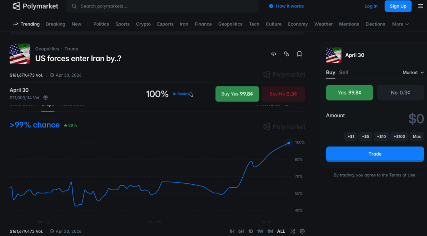
Task: Expand the More categories menu
Action: click(400, 24)
